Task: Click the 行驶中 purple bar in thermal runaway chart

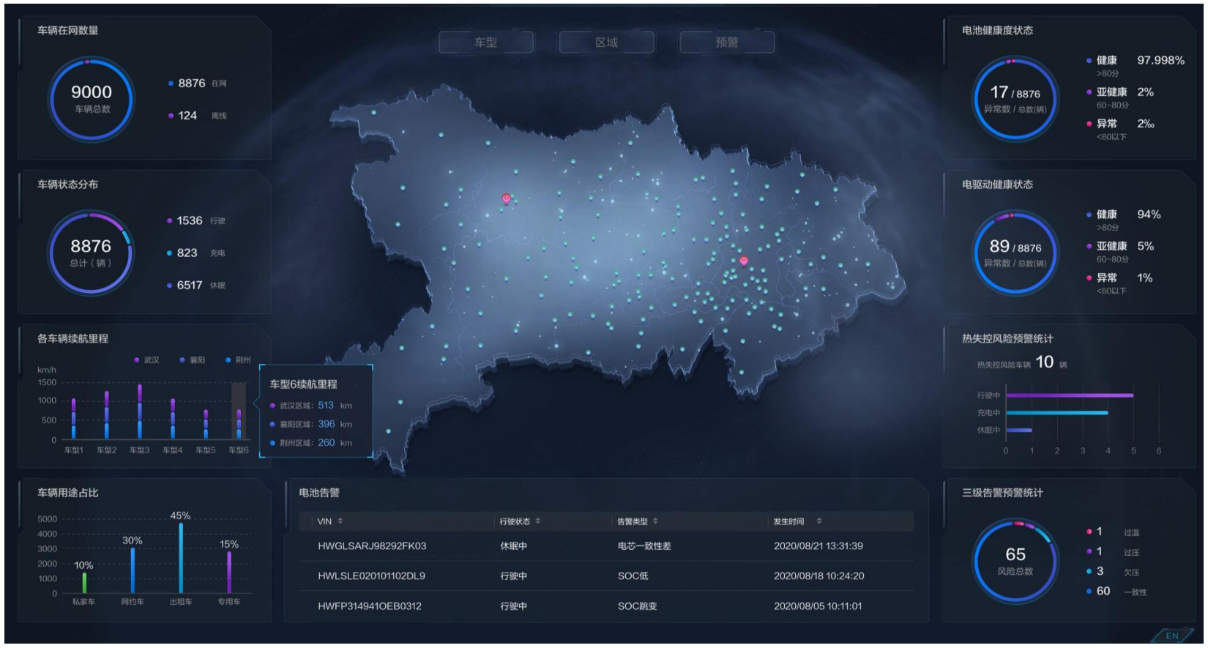Action: coord(1069,395)
